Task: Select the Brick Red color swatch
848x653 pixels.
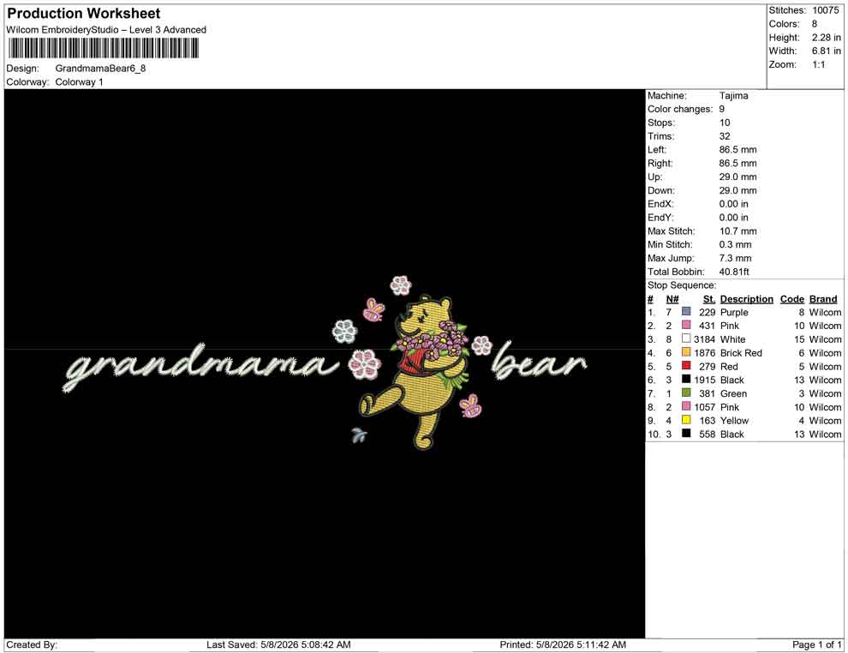Action: pyautogui.click(x=686, y=352)
